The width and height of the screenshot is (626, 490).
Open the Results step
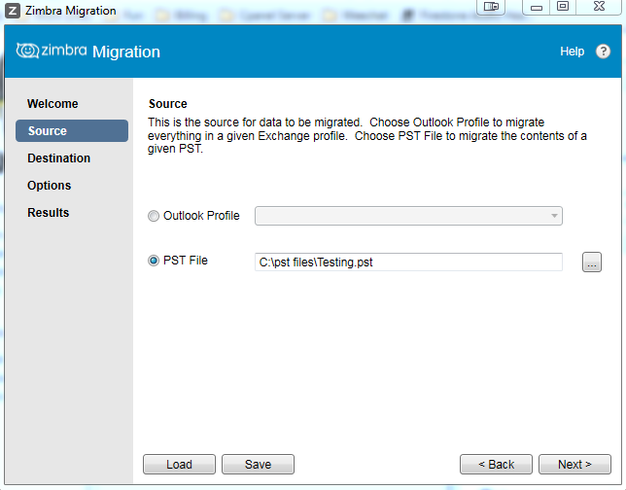tap(48, 213)
